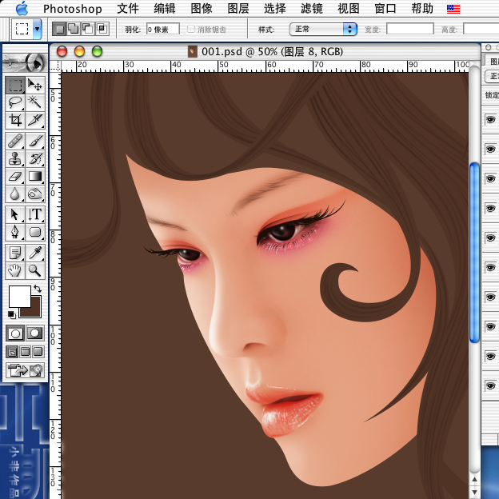Viewport: 499px width, 499px height.
Task: Open the tool preset picker dropdown arrow
Action: click(x=38, y=29)
